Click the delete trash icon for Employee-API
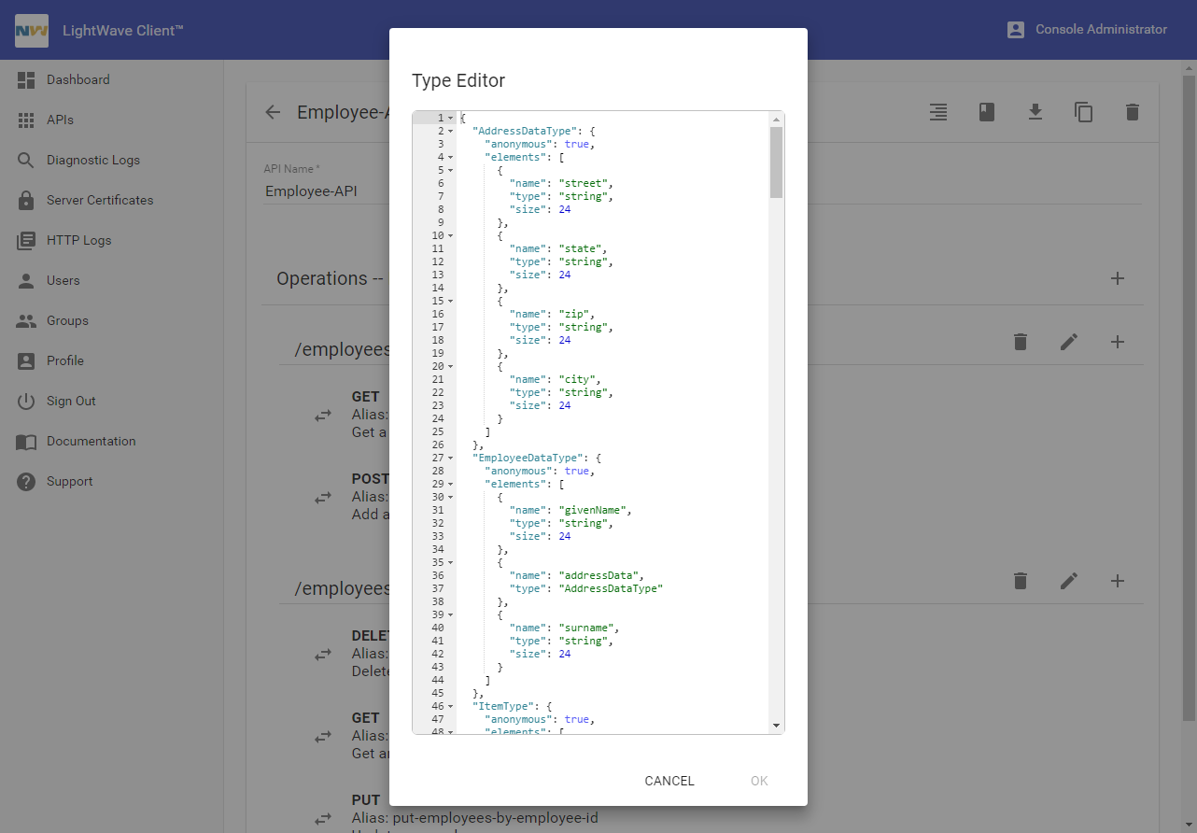The image size is (1197, 833). coord(1132,112)
